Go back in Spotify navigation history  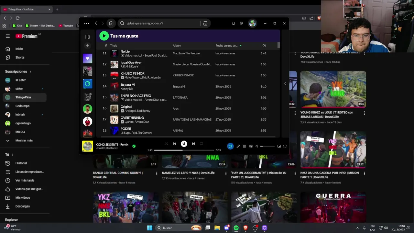click(x=96, y=23)
